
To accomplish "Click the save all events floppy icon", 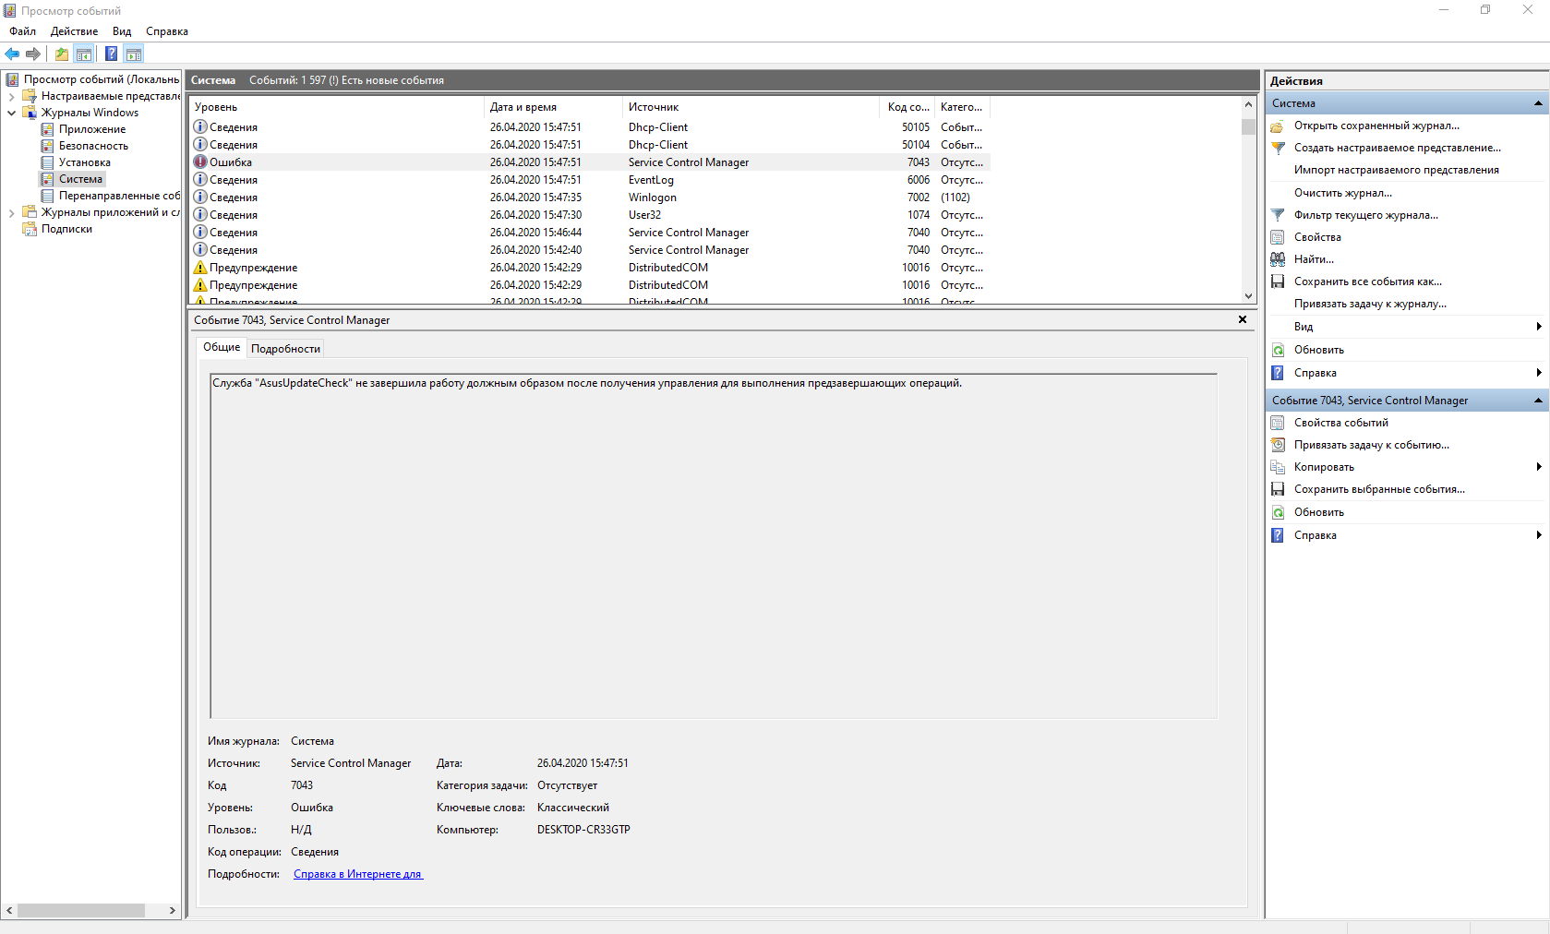I will pos(1278,281).
